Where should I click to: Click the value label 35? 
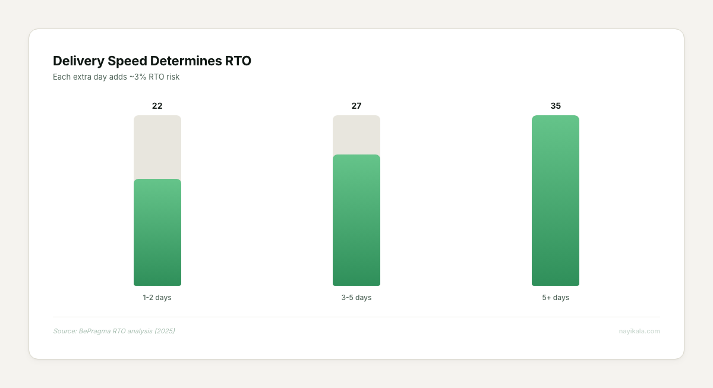click(x=556, y=106)
